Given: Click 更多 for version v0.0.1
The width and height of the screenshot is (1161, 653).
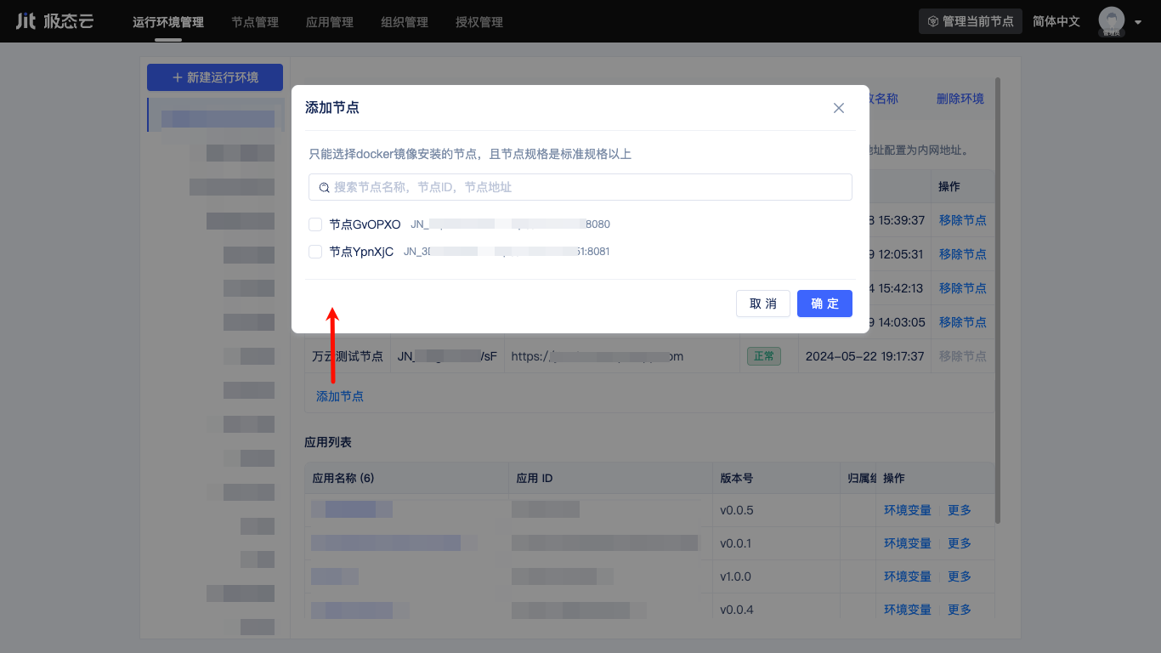Looking at the screenshot, I should coord(960,543).
